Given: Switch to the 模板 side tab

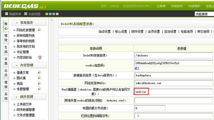Looking at the screenshot, I should [6, 84].
